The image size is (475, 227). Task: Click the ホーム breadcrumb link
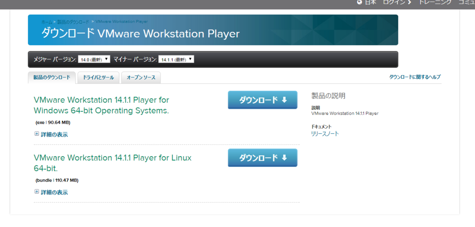click(47, 22)
